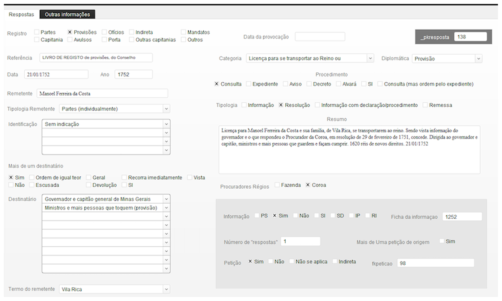Enable the Alvará checkbox

(339, 84)
